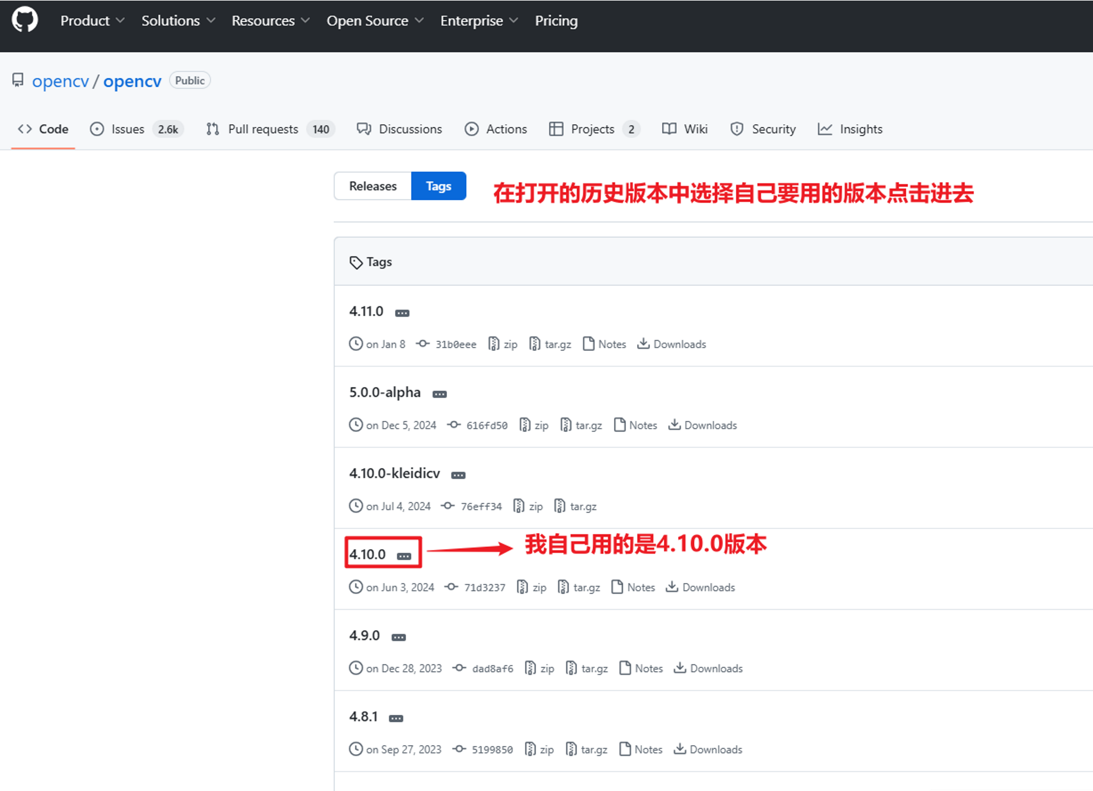Open Downloads for 4.8.1
This screenshot has height=791, width=1093.
708,749
